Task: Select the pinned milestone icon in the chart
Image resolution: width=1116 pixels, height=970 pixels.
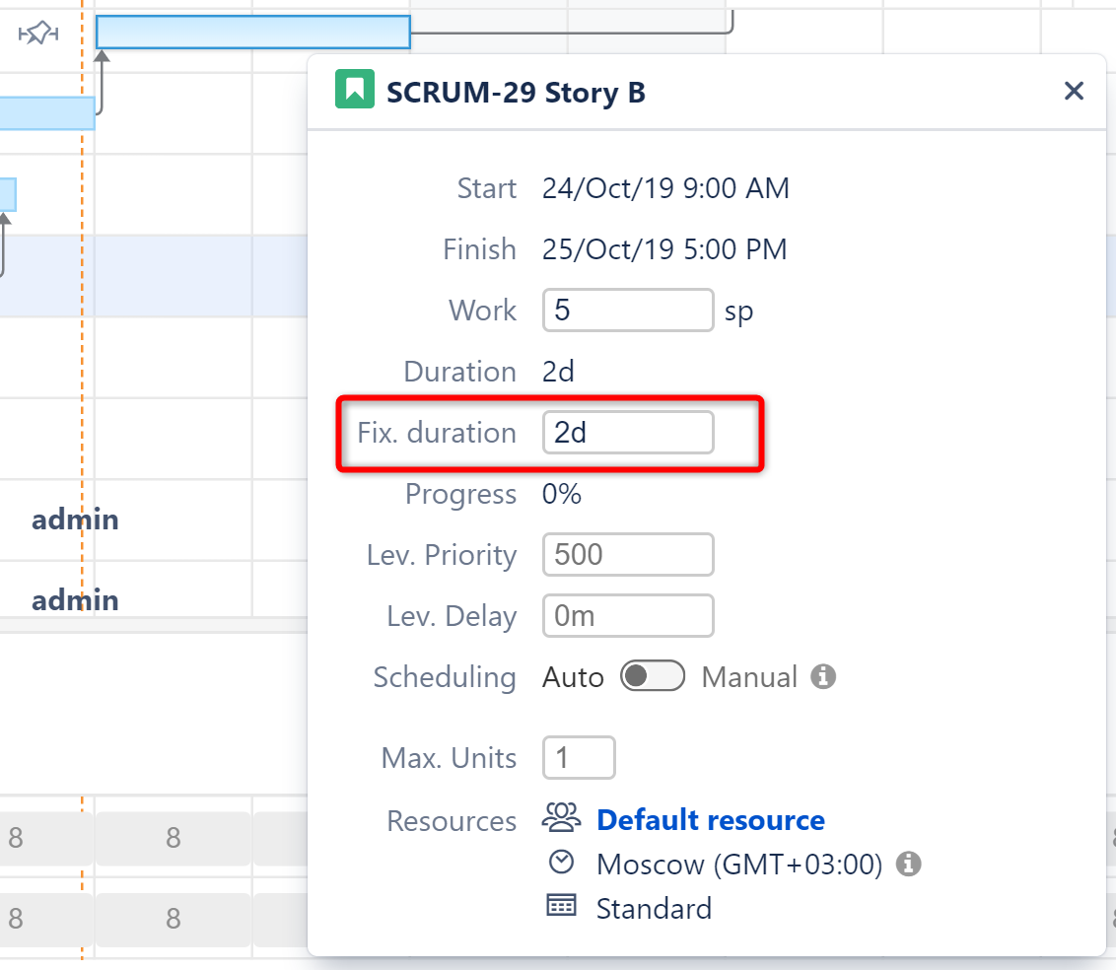Action: [39, 33]
